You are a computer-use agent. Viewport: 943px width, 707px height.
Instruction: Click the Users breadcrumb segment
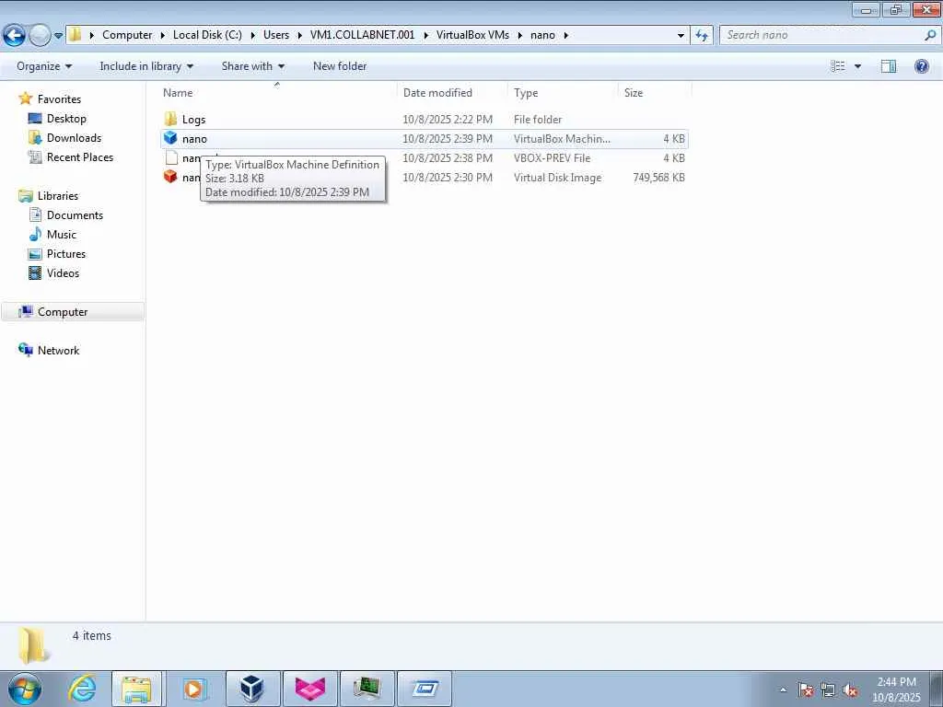[276, 35]
